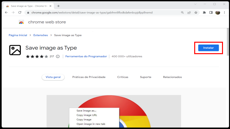
Task: Open the profile avatar menu
Action: (x=218, y=12)
